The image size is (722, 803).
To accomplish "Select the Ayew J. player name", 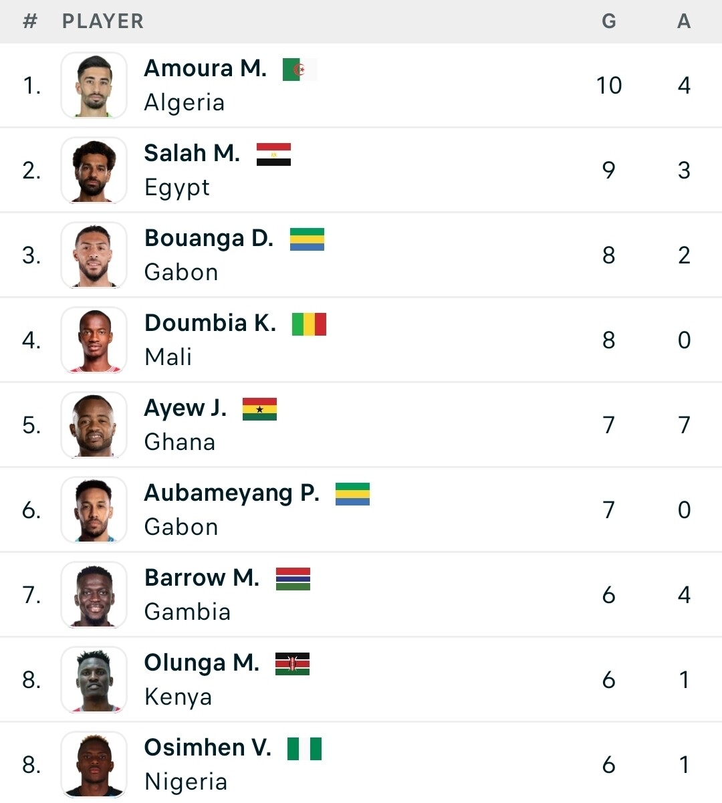I will coord(185,409).
